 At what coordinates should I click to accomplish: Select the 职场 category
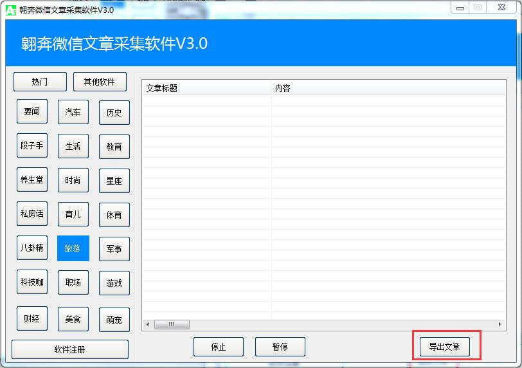73,282
